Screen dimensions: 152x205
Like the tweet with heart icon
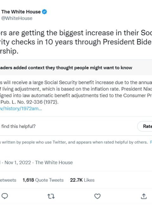pos(98,196)
